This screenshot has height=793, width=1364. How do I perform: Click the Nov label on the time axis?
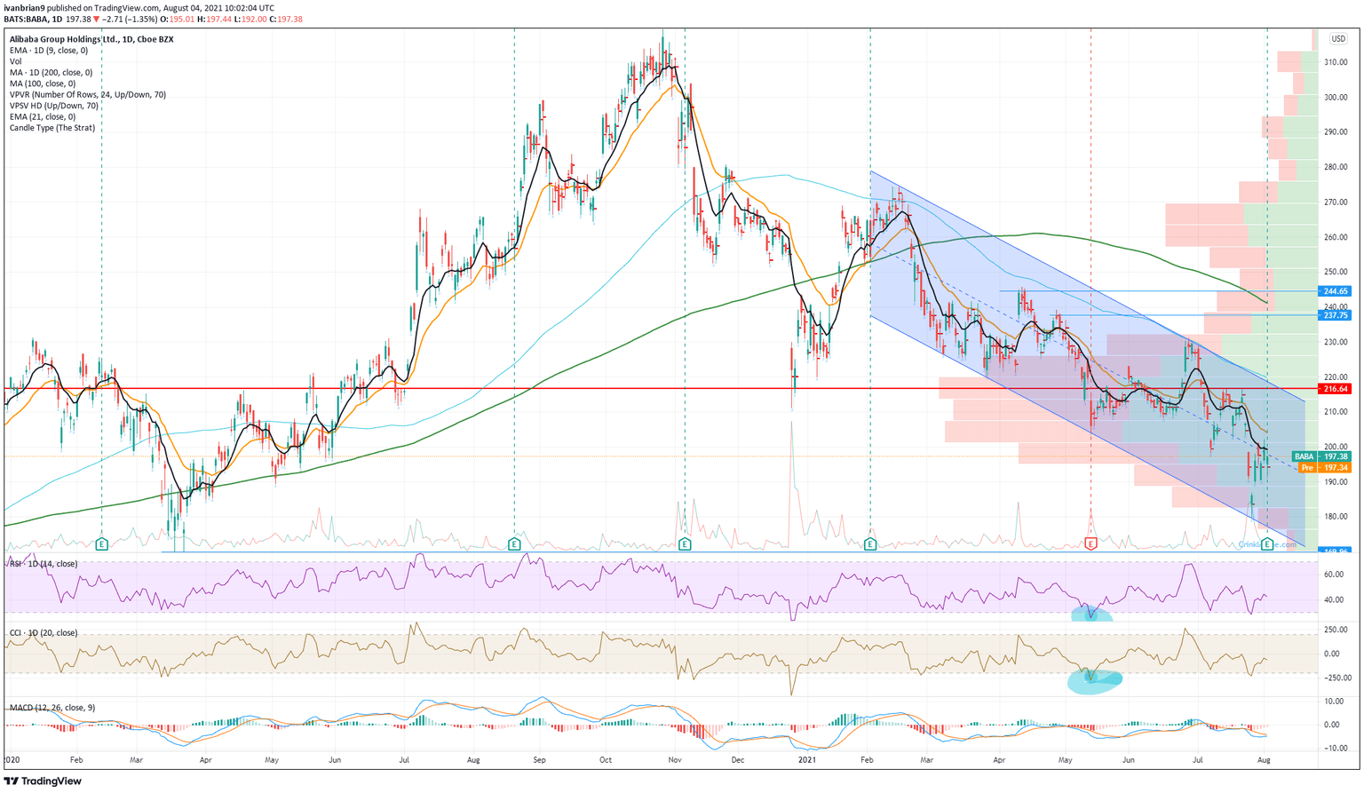(675, 760)
